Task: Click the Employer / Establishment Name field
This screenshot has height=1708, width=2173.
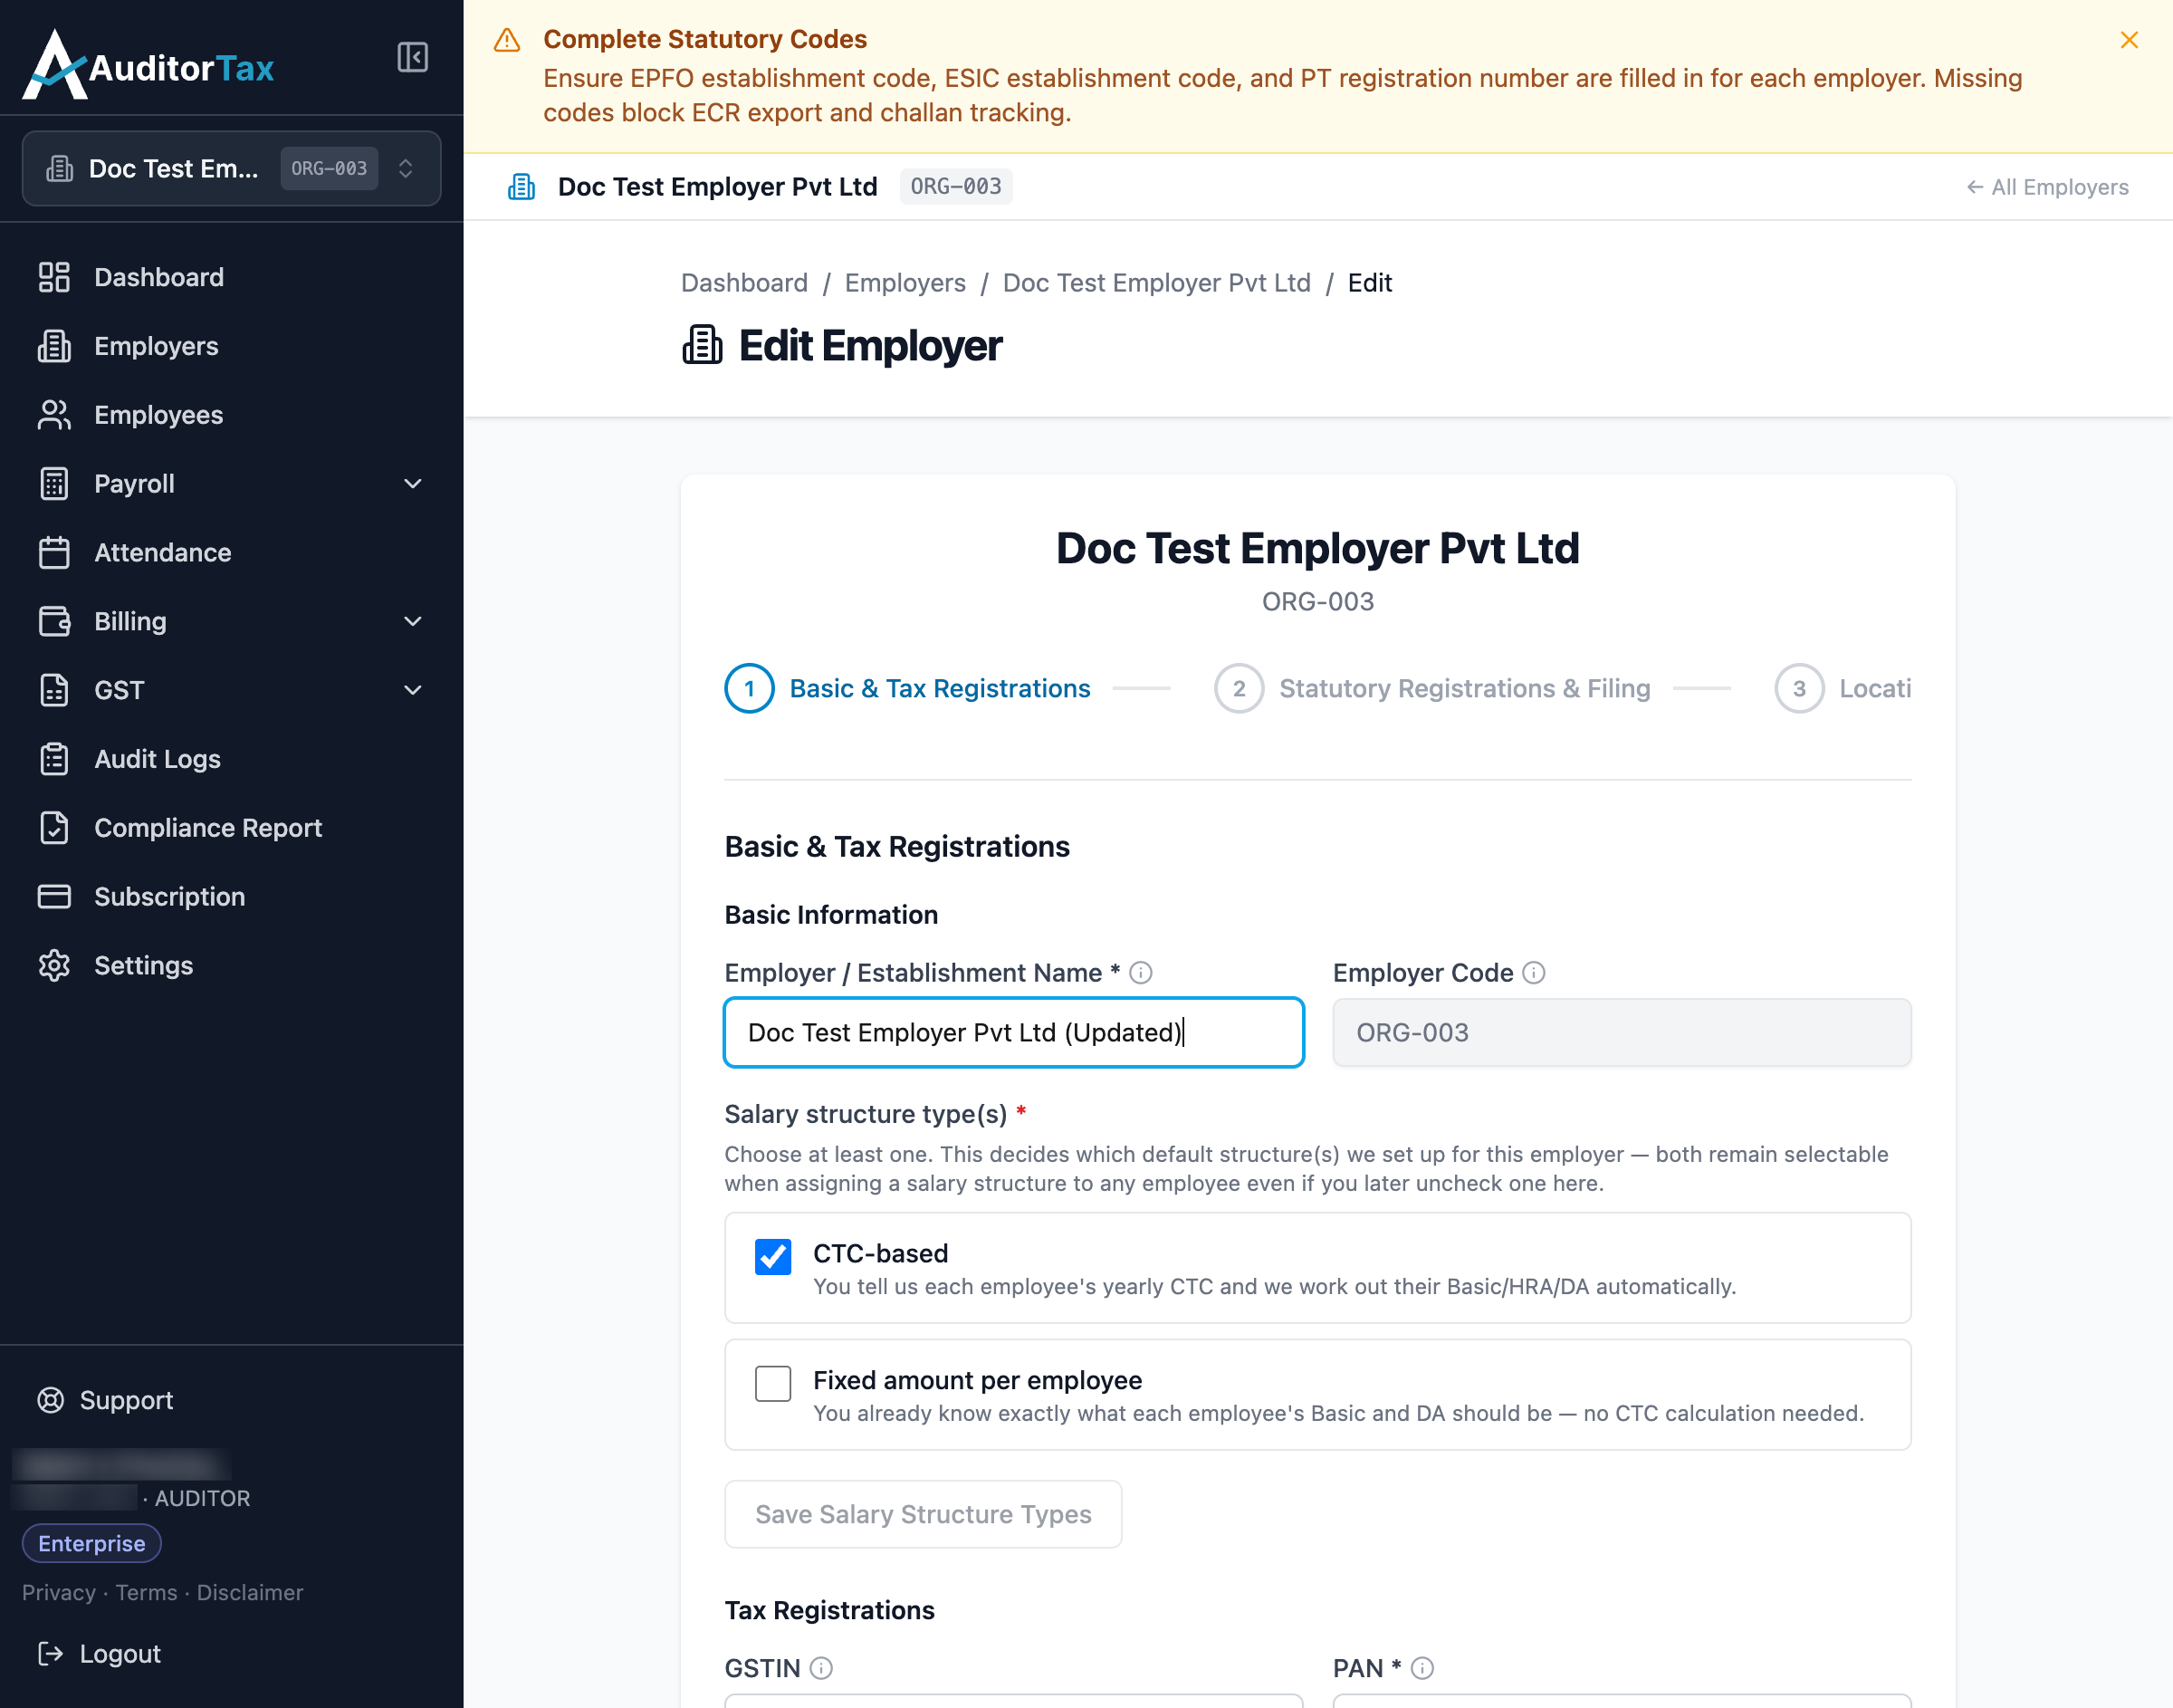Action: pyautogui.click(x=1013, y=1033)
